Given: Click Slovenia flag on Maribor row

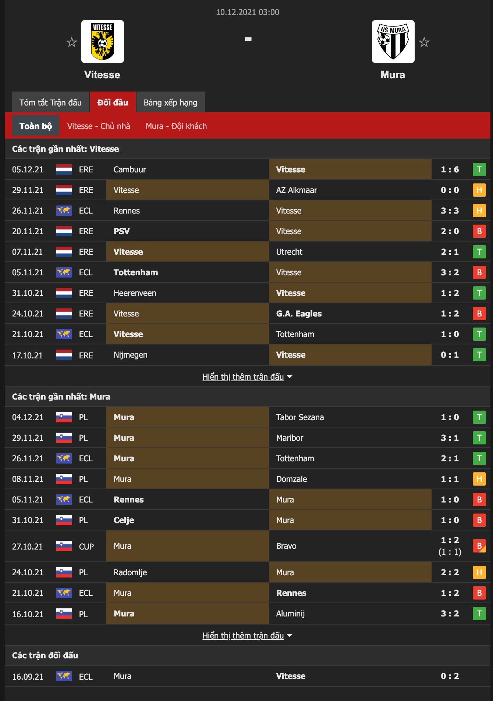Looking at the screenshot, I should click(64, 438).
